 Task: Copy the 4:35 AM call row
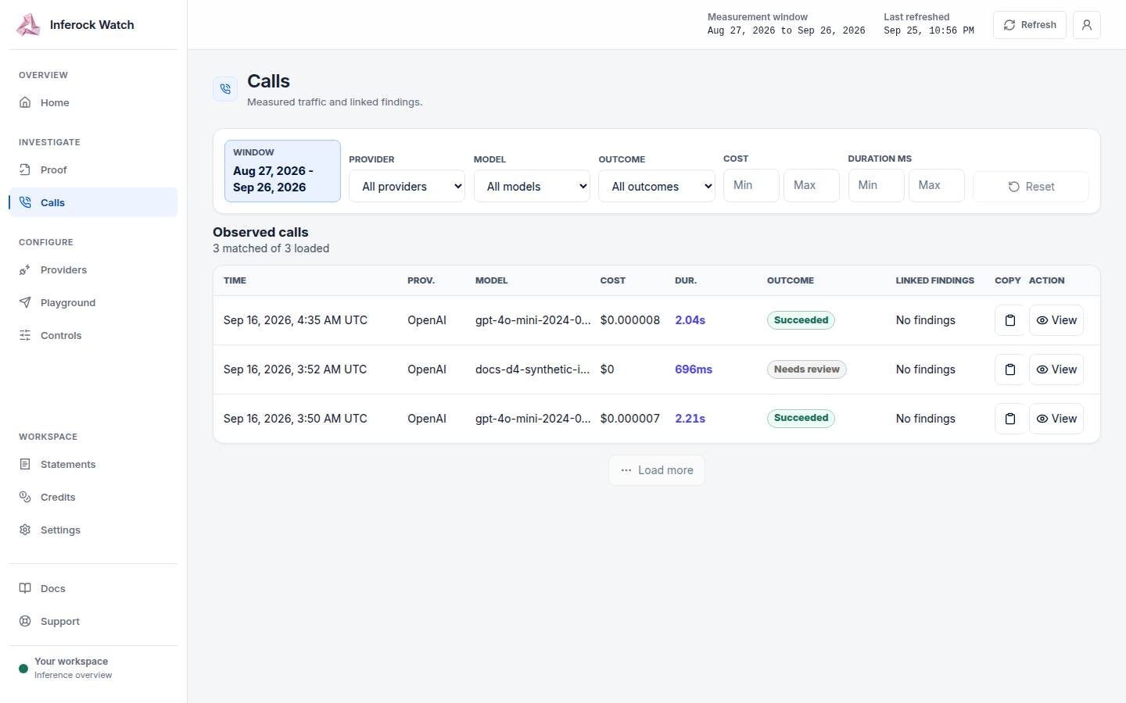[x=1010, y=320]
